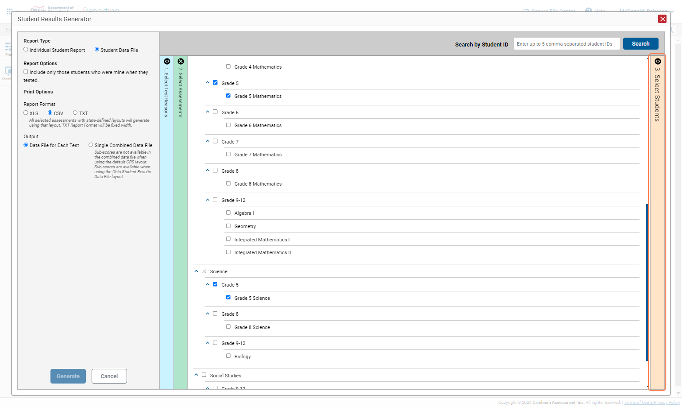This screenshot has height=407, width=682.
Task: Select the CSV report format radio button
Action: click(x=50, y=113)
